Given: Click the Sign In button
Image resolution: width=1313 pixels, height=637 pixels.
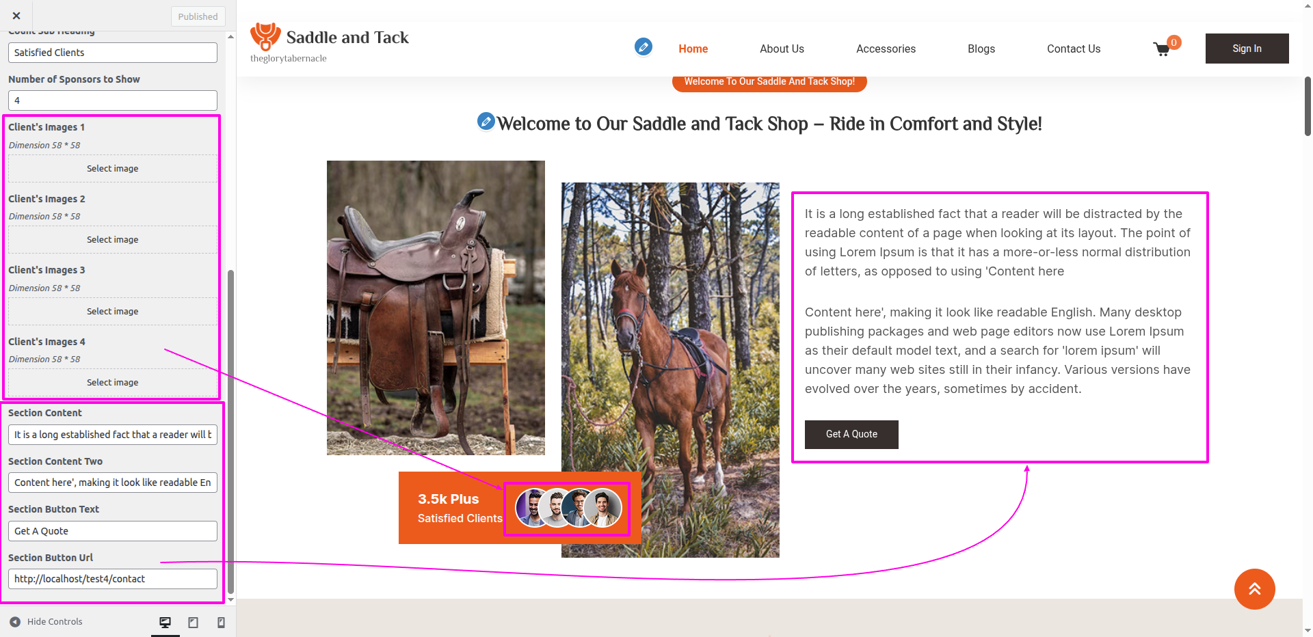Looking at the screenshot, I should pos(1247,49).
